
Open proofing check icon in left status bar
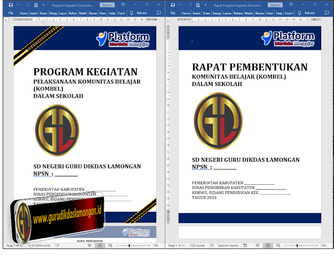(57, 245)
